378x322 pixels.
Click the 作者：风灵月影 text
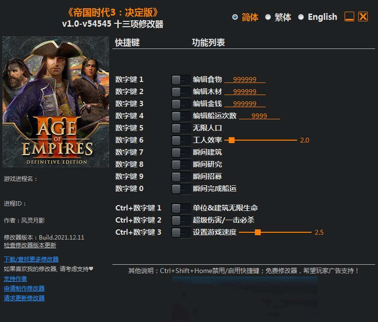[24, 220]
